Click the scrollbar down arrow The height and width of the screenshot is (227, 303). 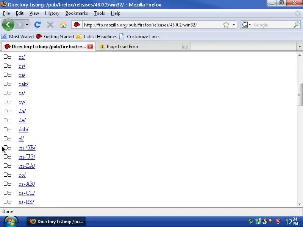coord(300,204)
